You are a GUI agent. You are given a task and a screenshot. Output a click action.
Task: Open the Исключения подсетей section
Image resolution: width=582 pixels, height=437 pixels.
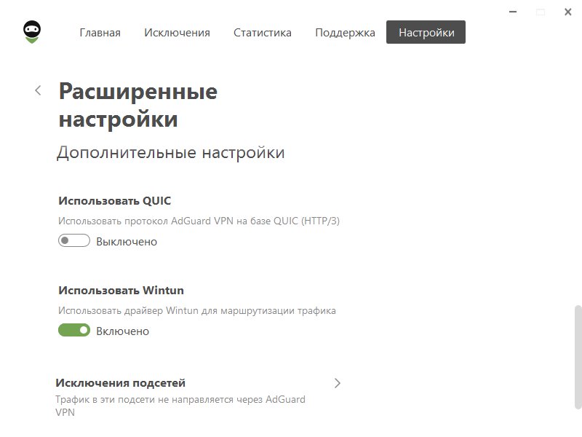tap(199, 397)
